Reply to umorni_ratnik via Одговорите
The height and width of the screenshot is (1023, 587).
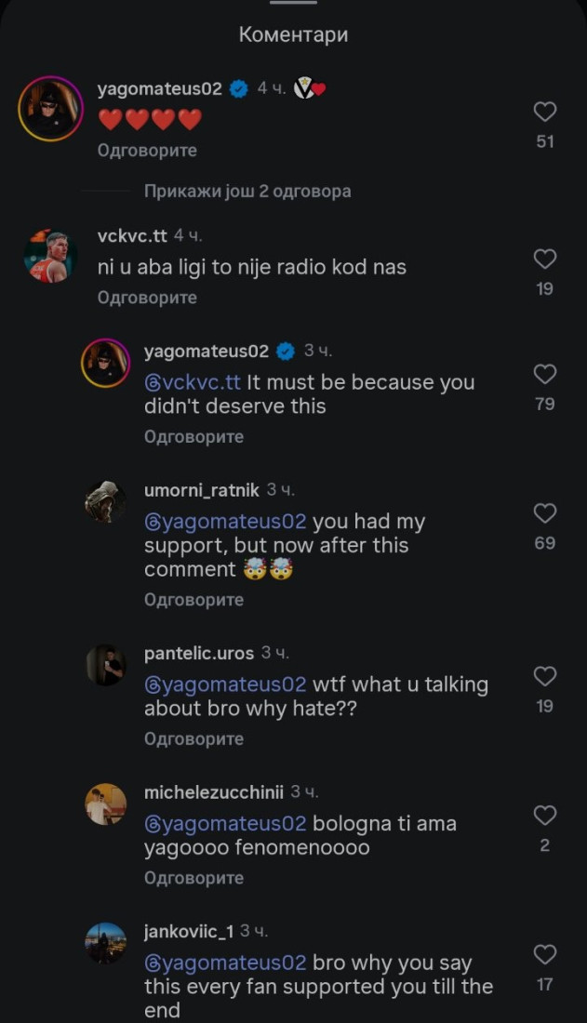click(x=193, y=600)
